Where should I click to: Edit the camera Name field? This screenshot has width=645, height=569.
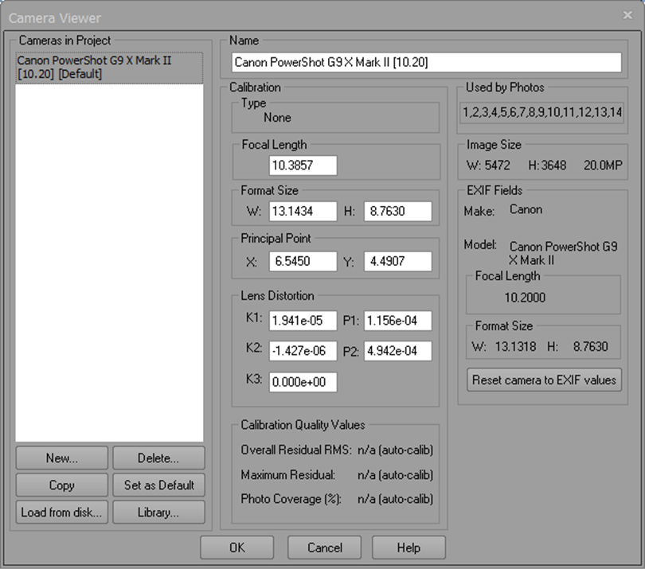425,62
